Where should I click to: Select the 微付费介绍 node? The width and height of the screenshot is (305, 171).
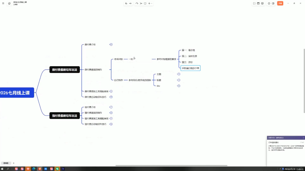[90, 44]
